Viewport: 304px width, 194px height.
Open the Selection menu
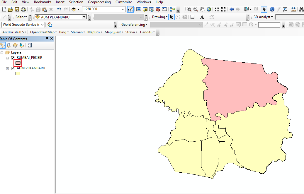76,2
